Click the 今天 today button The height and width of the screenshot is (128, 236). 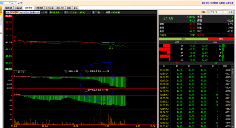point(230,12)
